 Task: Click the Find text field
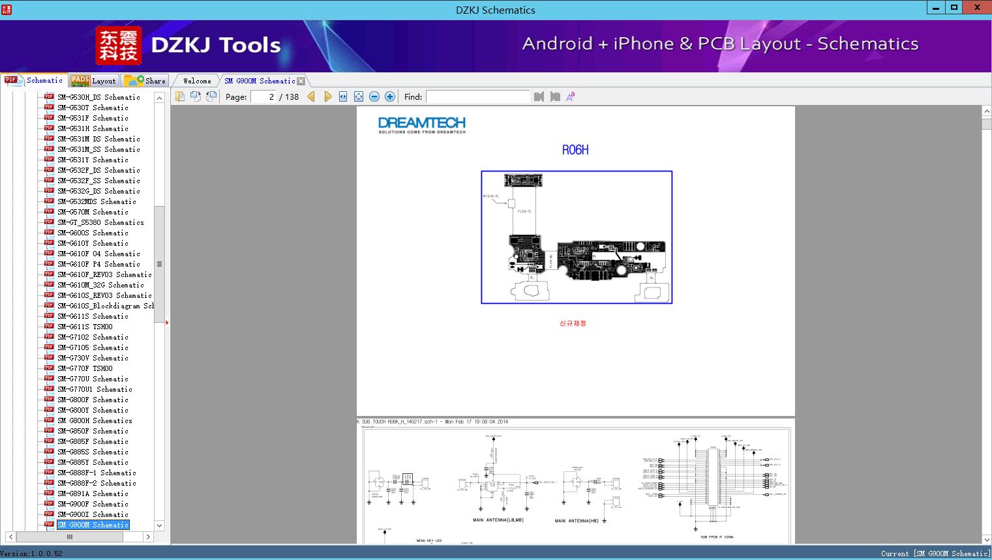point(478,96)
